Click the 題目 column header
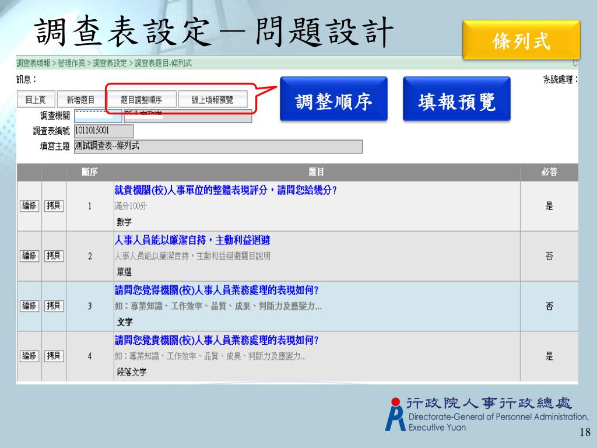Screen dimensions: 597x448 click(x=317, y=172)
